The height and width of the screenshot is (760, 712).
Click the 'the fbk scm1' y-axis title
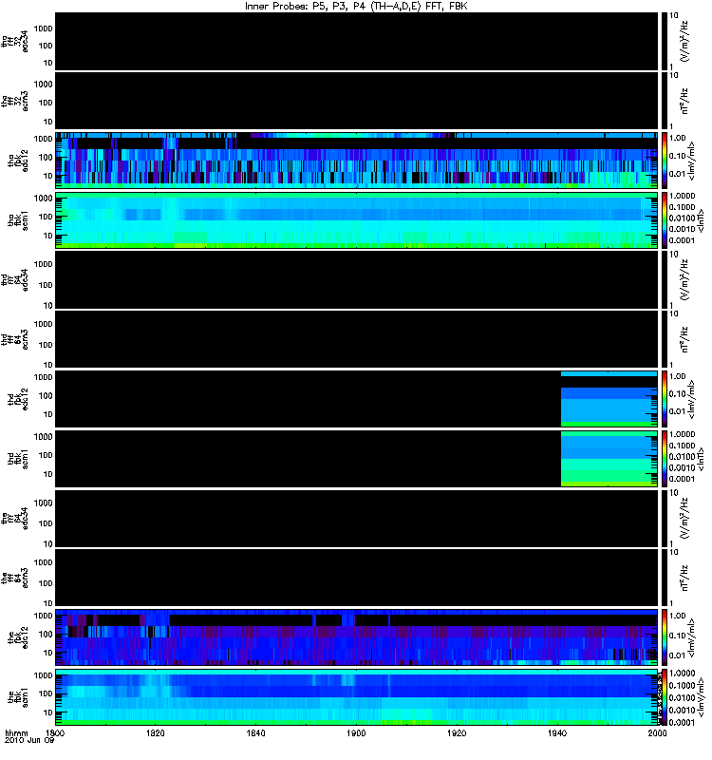point(18,697)
